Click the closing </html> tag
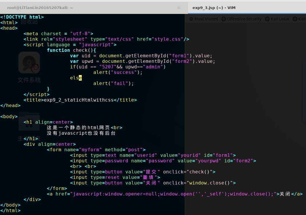 tap(10, 211)
